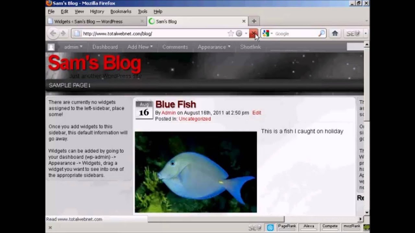The width and height of the screenshot is (415, 233).
Task: Expand the admin menu in admin bar
Action: (x=73, y=47)
